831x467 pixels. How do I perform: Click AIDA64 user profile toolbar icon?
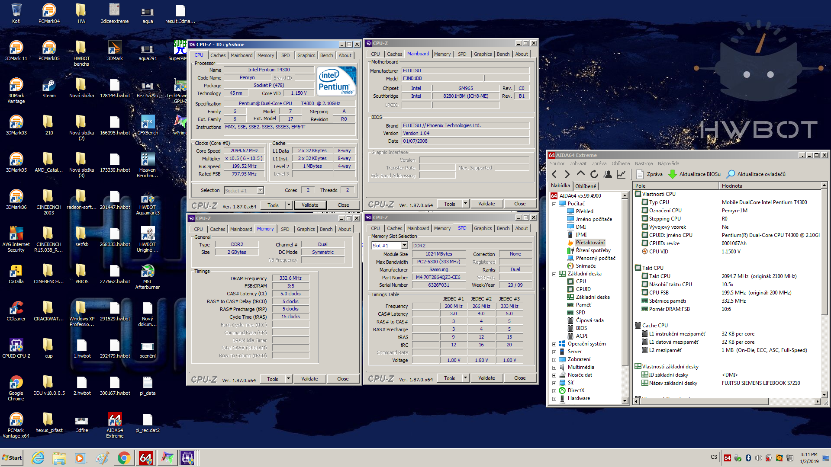pyautogui.click(x=608, y=174)
